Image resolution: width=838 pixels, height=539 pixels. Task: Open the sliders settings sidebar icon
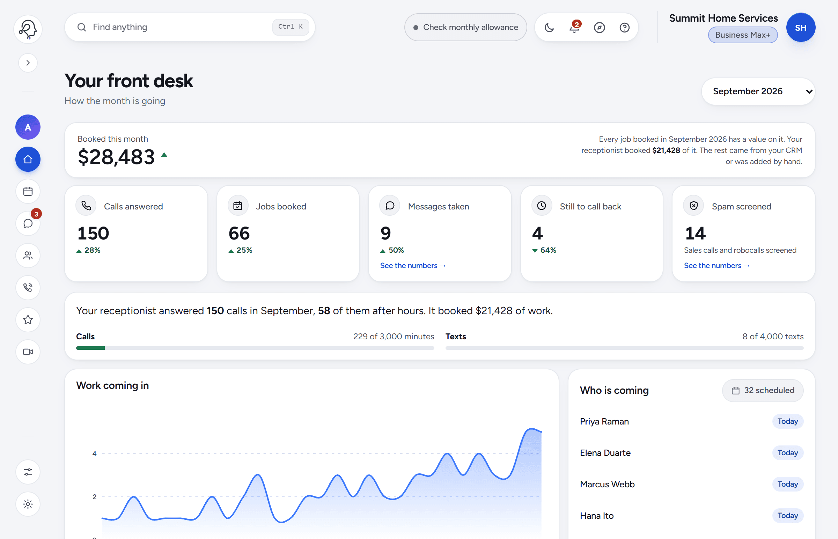click(28, 472)
